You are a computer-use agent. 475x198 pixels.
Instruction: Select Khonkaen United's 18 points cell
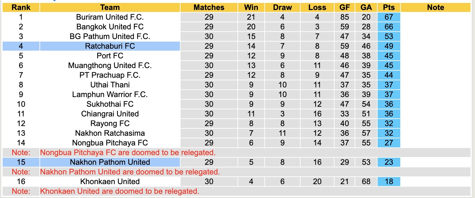point(389,182)
